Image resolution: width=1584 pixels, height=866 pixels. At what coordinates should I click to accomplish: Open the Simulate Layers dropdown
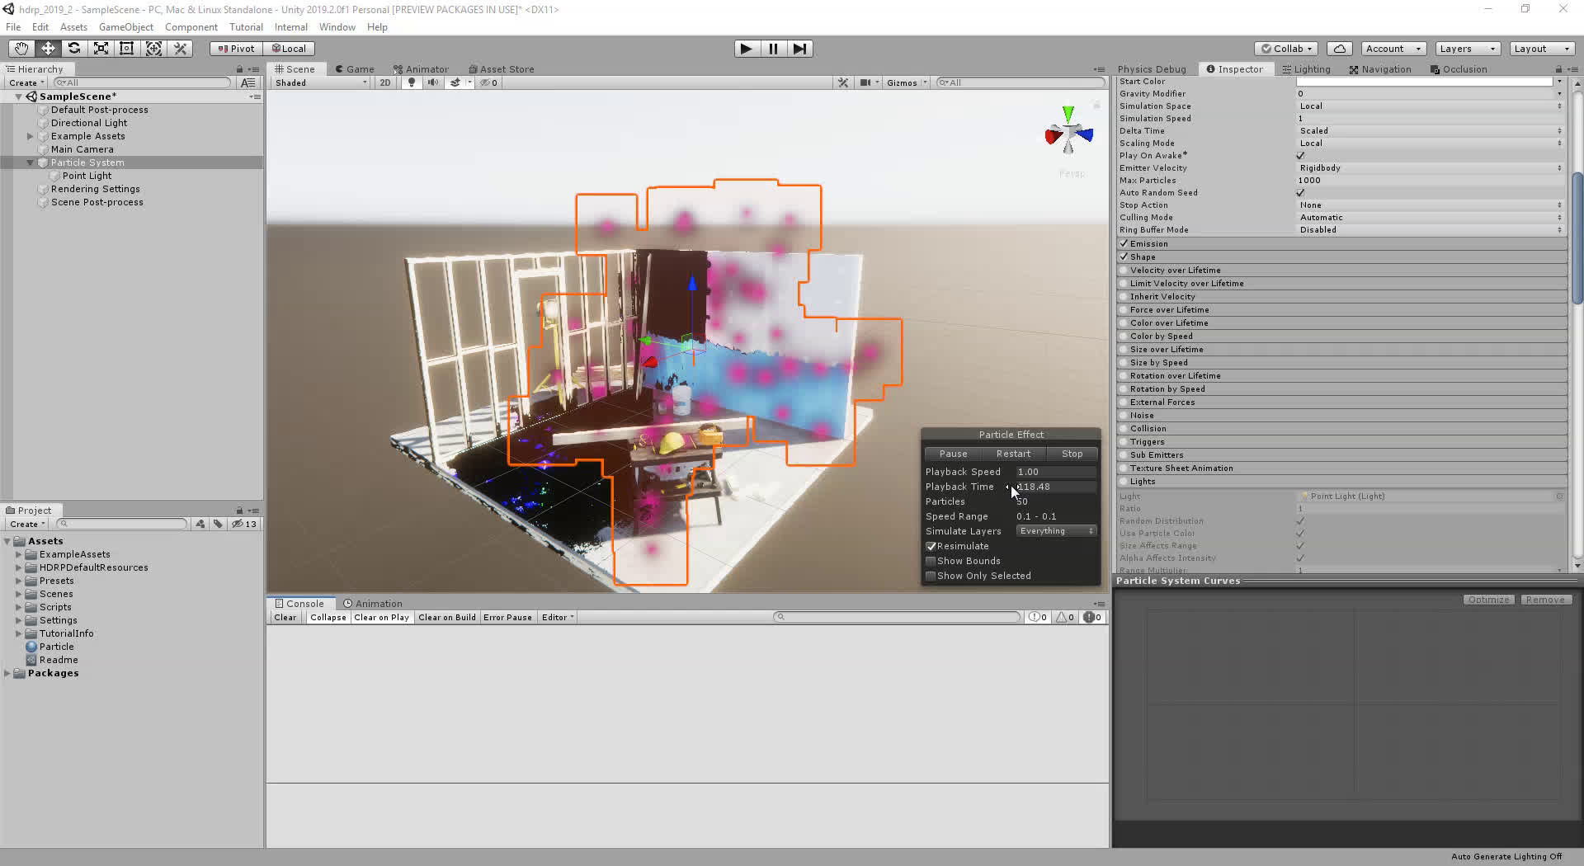[x=1056, y=531]
